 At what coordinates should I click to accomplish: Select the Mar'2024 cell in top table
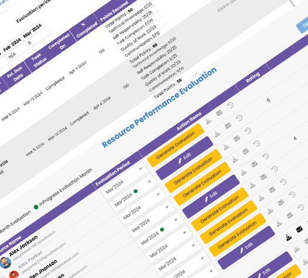pos(32,31)
